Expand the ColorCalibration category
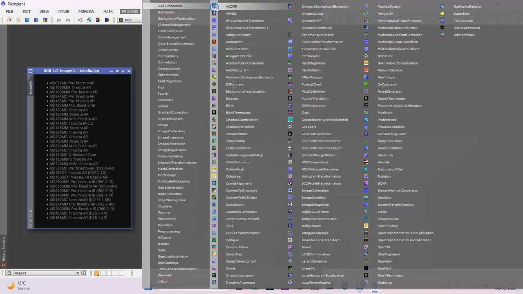Viewport: 523px width, 294px height. coord(170,31)
